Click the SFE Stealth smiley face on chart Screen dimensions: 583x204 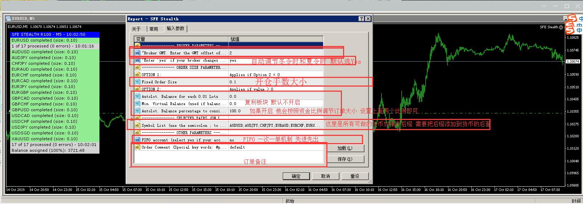[561, 27]
